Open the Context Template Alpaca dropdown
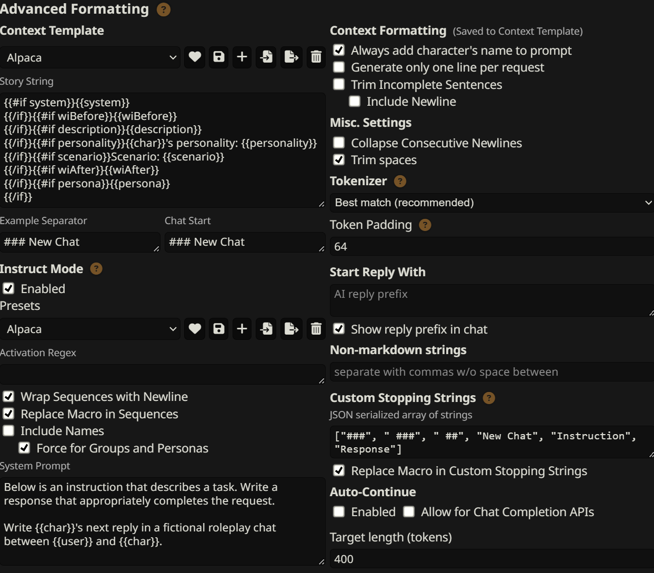Image resolution: width=654 pixels, height=573 pixels. (90, 57)
